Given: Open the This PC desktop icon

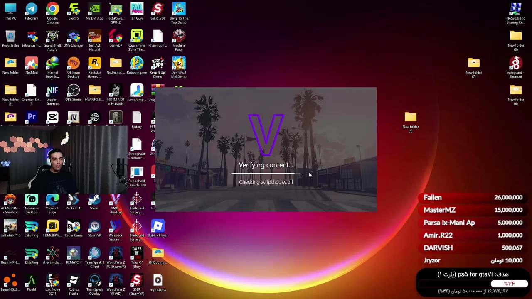Looking at the screenshot, I should pyautogui.click(x=10, y=12).
